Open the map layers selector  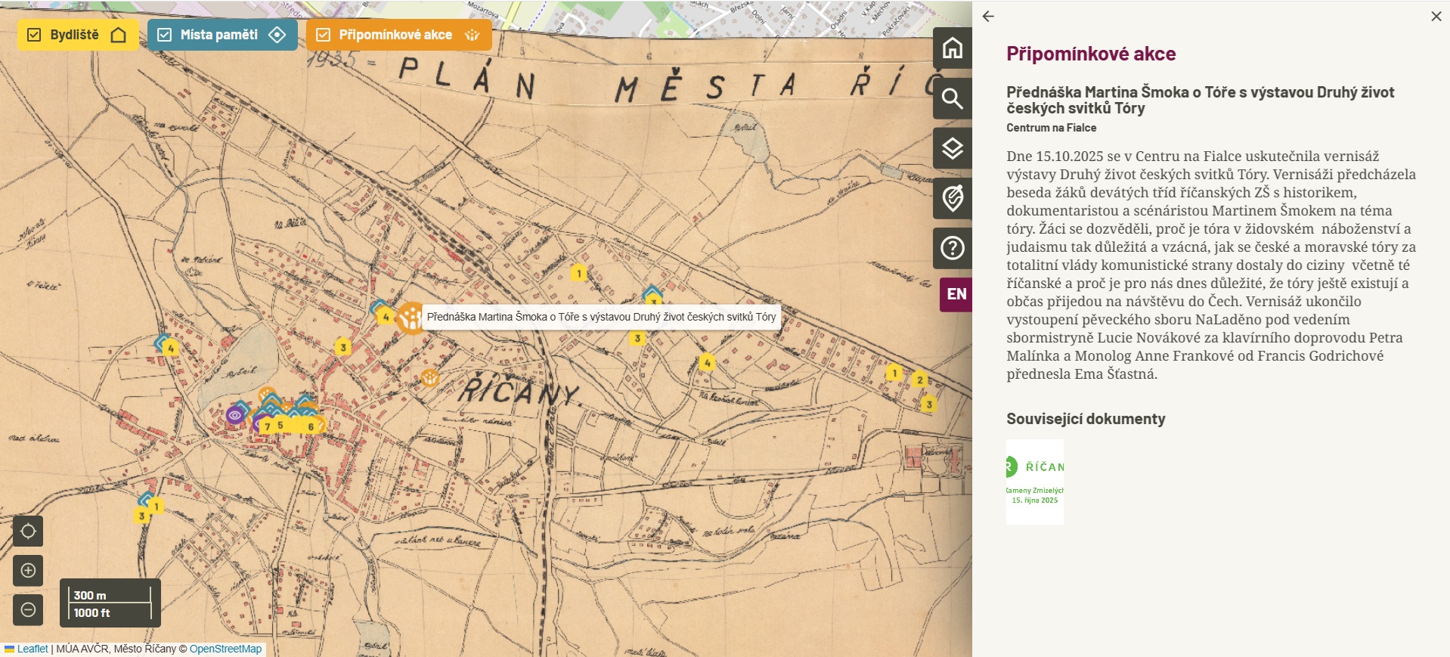(952, 148)
